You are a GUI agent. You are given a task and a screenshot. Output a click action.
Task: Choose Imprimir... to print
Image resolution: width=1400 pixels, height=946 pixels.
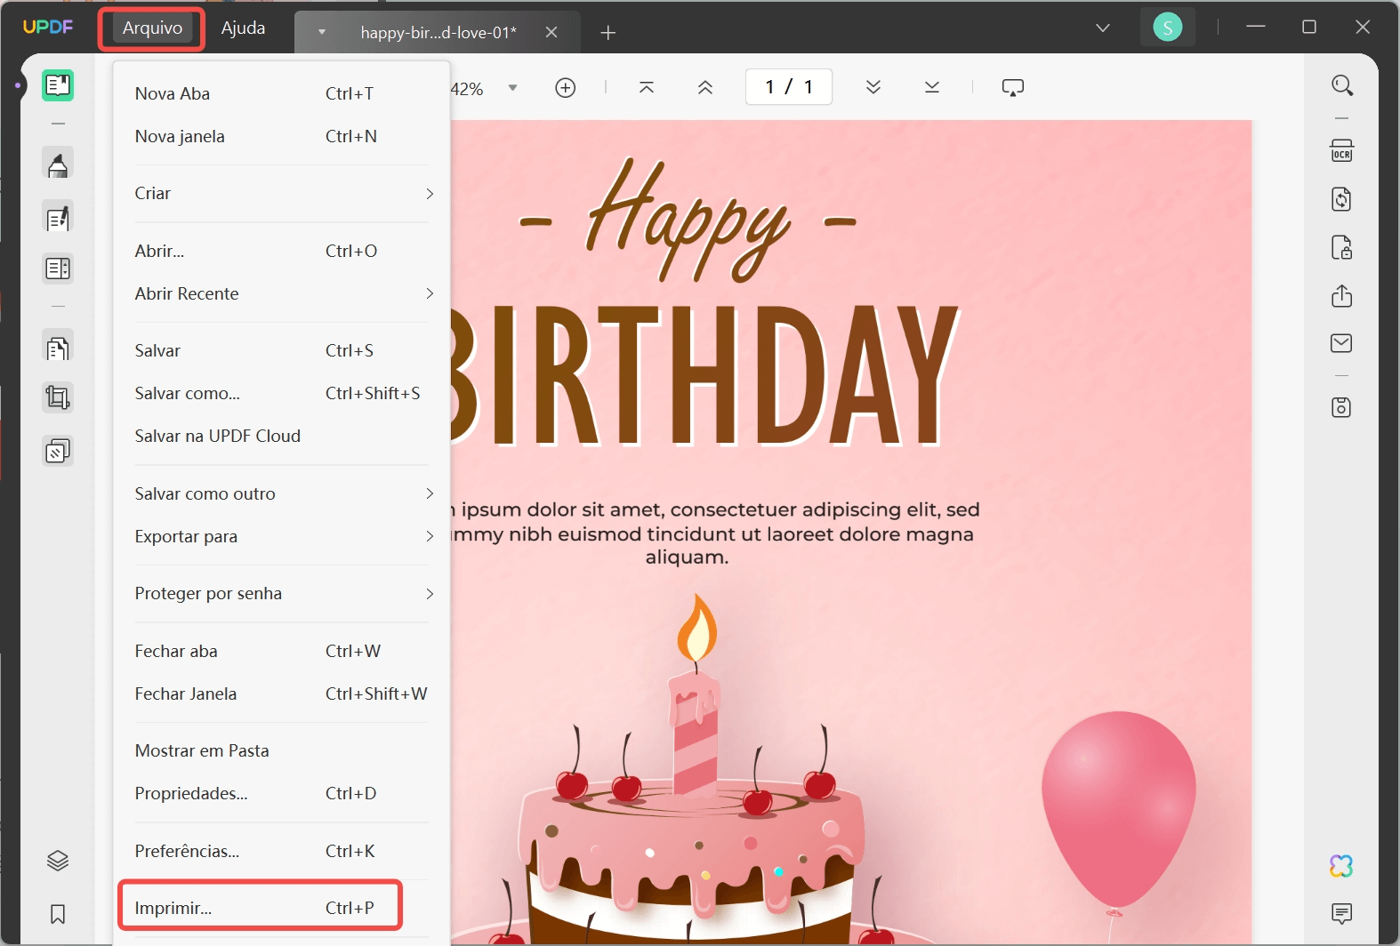point(282,908)
